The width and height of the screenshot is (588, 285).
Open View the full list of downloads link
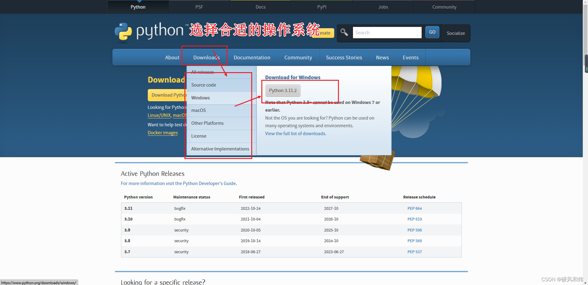295,134
